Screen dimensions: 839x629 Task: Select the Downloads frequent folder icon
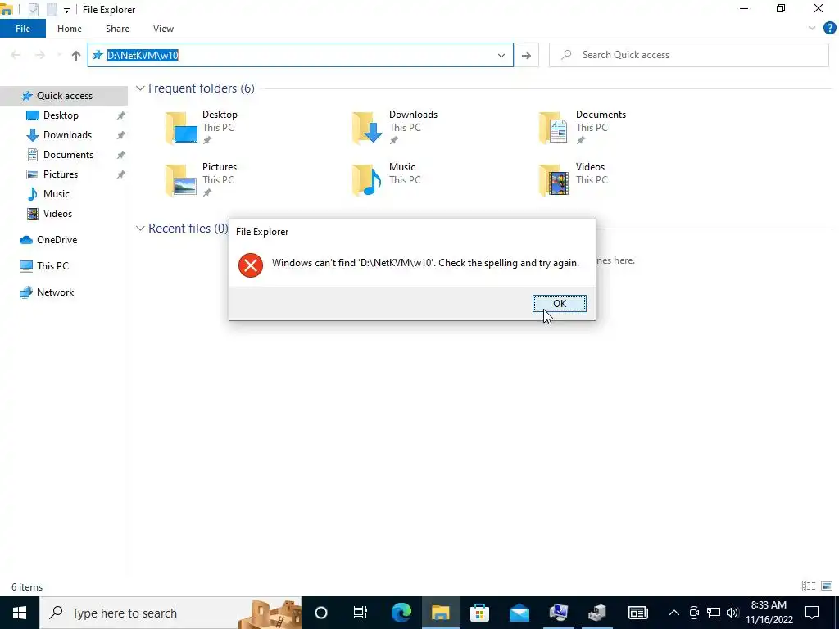[x=368, y=129]
